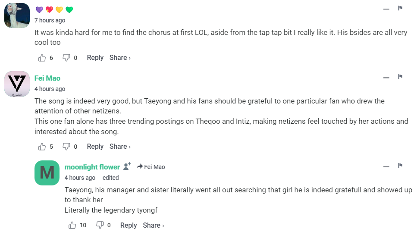Flag moonlight flower's reply
Viewport: 417px width, 232px height.
pos(400,166)
